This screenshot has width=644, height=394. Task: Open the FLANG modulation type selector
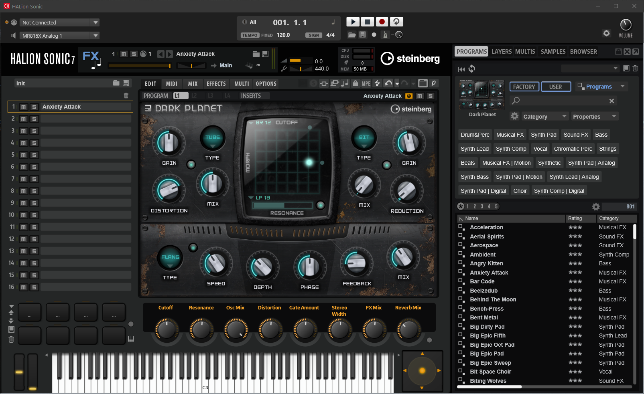pos(170,257)
